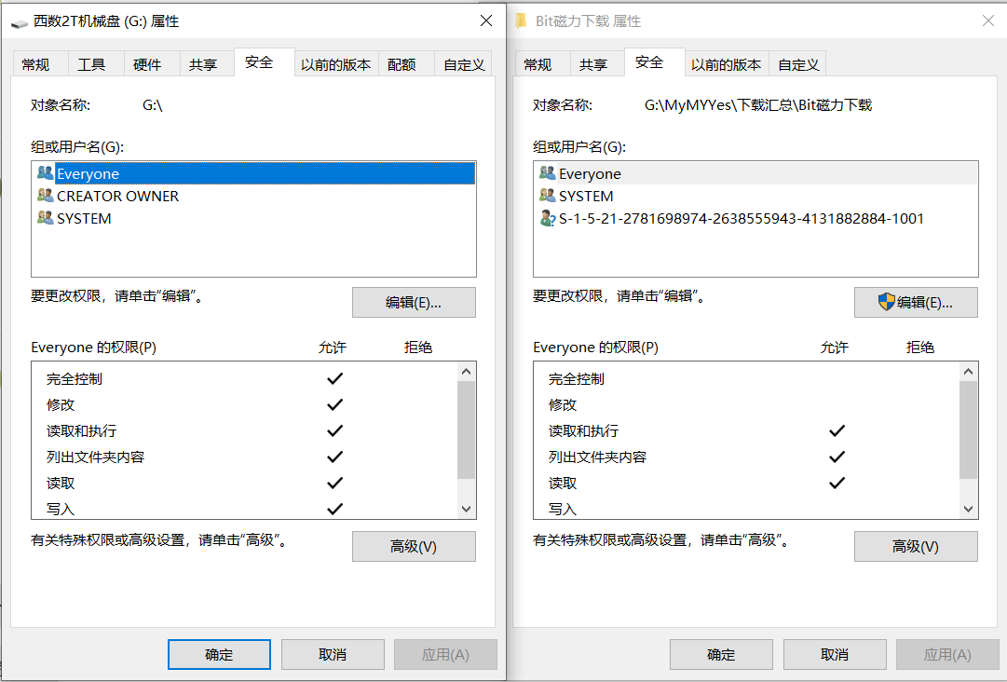
Task: Click the UAC shield icon on 编辑 button
Action: tap(886, 302)
